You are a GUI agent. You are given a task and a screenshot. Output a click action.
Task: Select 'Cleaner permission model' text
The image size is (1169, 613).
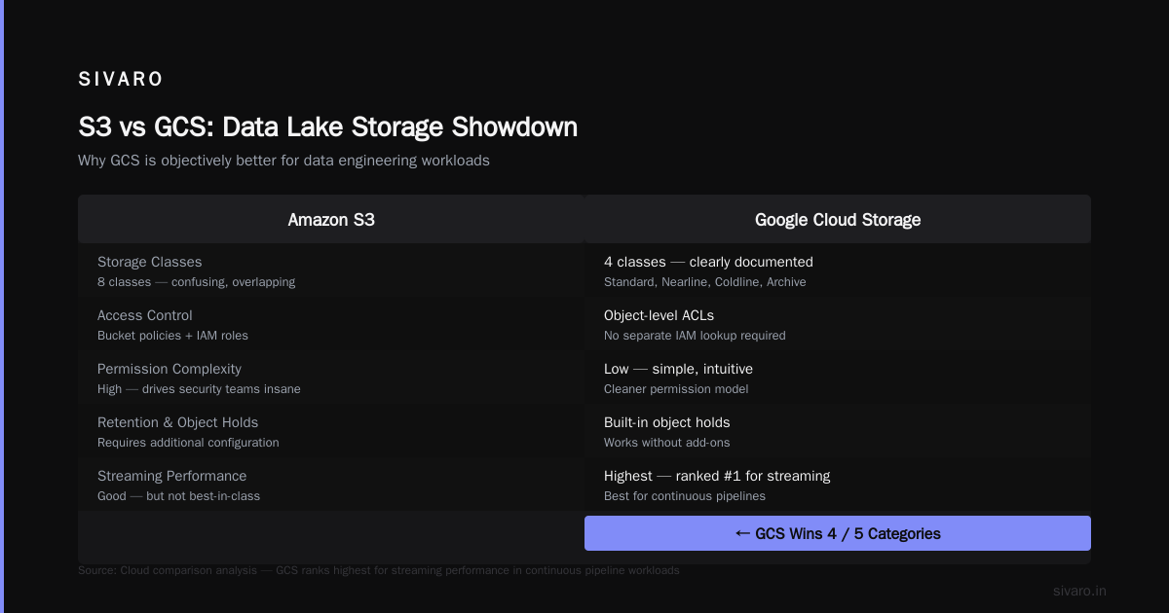pyautogui.click(x=676, y=389)
